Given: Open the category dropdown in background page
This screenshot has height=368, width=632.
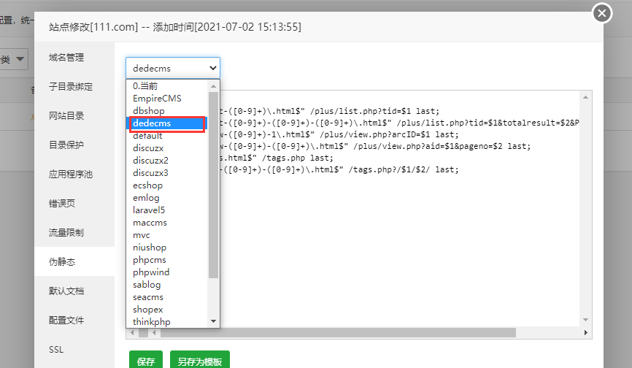Looking at the screenshot, I should click(14, 59).
